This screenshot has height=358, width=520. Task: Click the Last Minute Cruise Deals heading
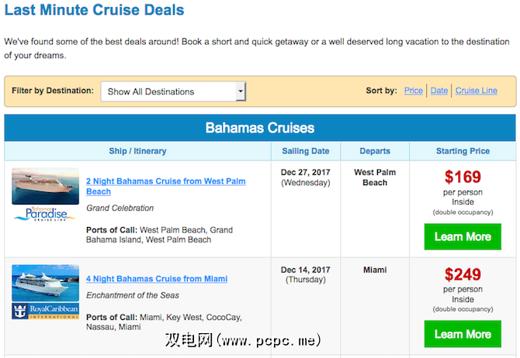click(95, 11)
